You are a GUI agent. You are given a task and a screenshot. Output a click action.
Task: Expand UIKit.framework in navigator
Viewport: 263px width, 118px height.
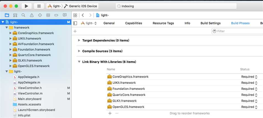click(10, 38)
